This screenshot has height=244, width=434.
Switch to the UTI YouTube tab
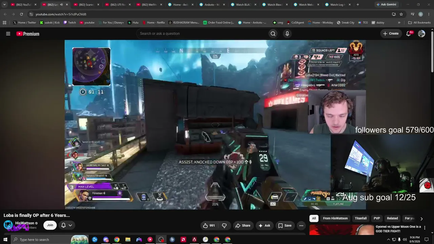tap(117, 5)
